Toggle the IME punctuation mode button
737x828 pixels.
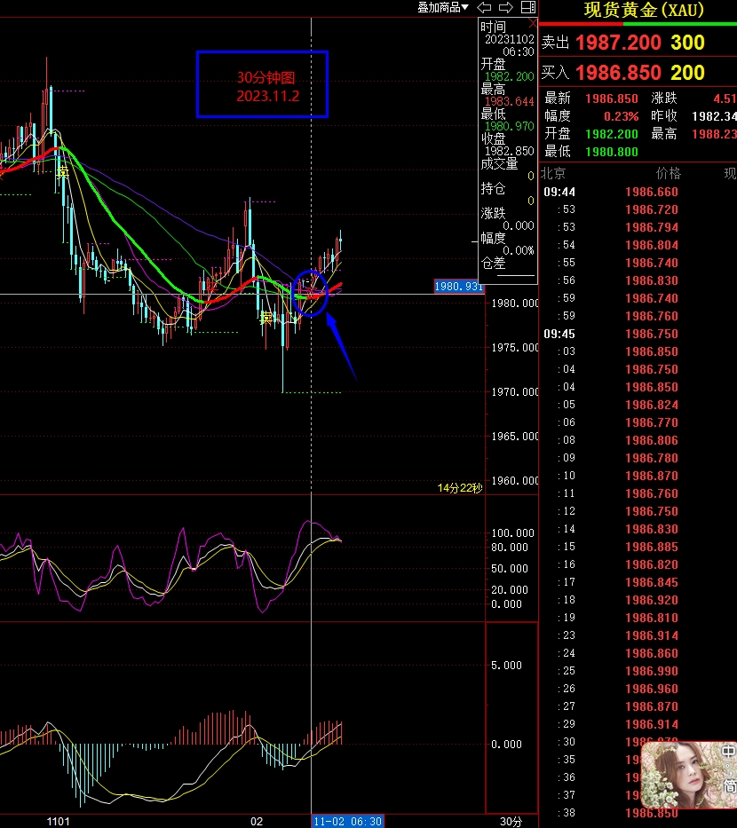click(x=730, y=770)
